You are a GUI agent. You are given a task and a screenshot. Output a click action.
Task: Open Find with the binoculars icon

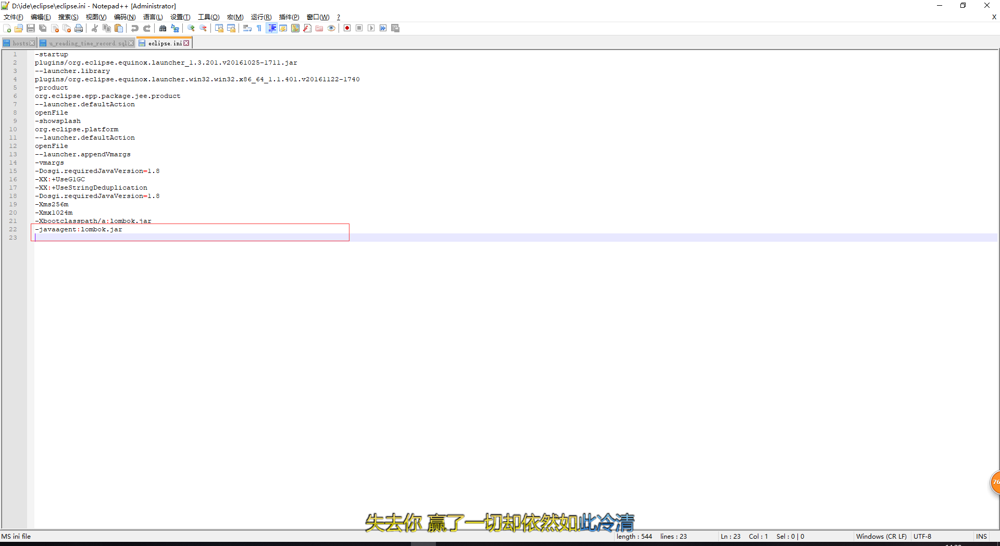click(163, 28)
